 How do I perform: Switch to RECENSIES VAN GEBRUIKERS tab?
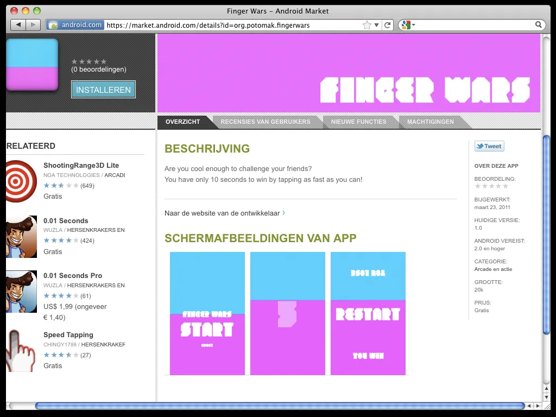tap(265, 122)
